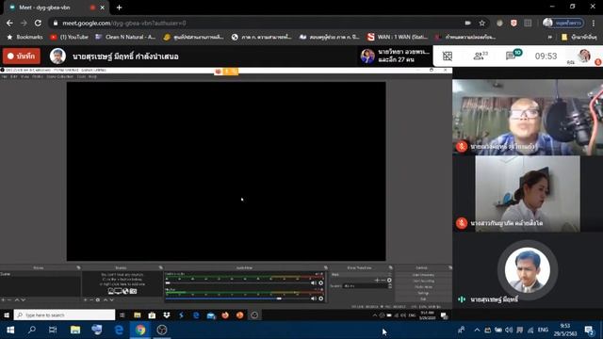
Task: Open source properties gear in OBS Sources
Action: pyautogui.click(x=98, y=299)
